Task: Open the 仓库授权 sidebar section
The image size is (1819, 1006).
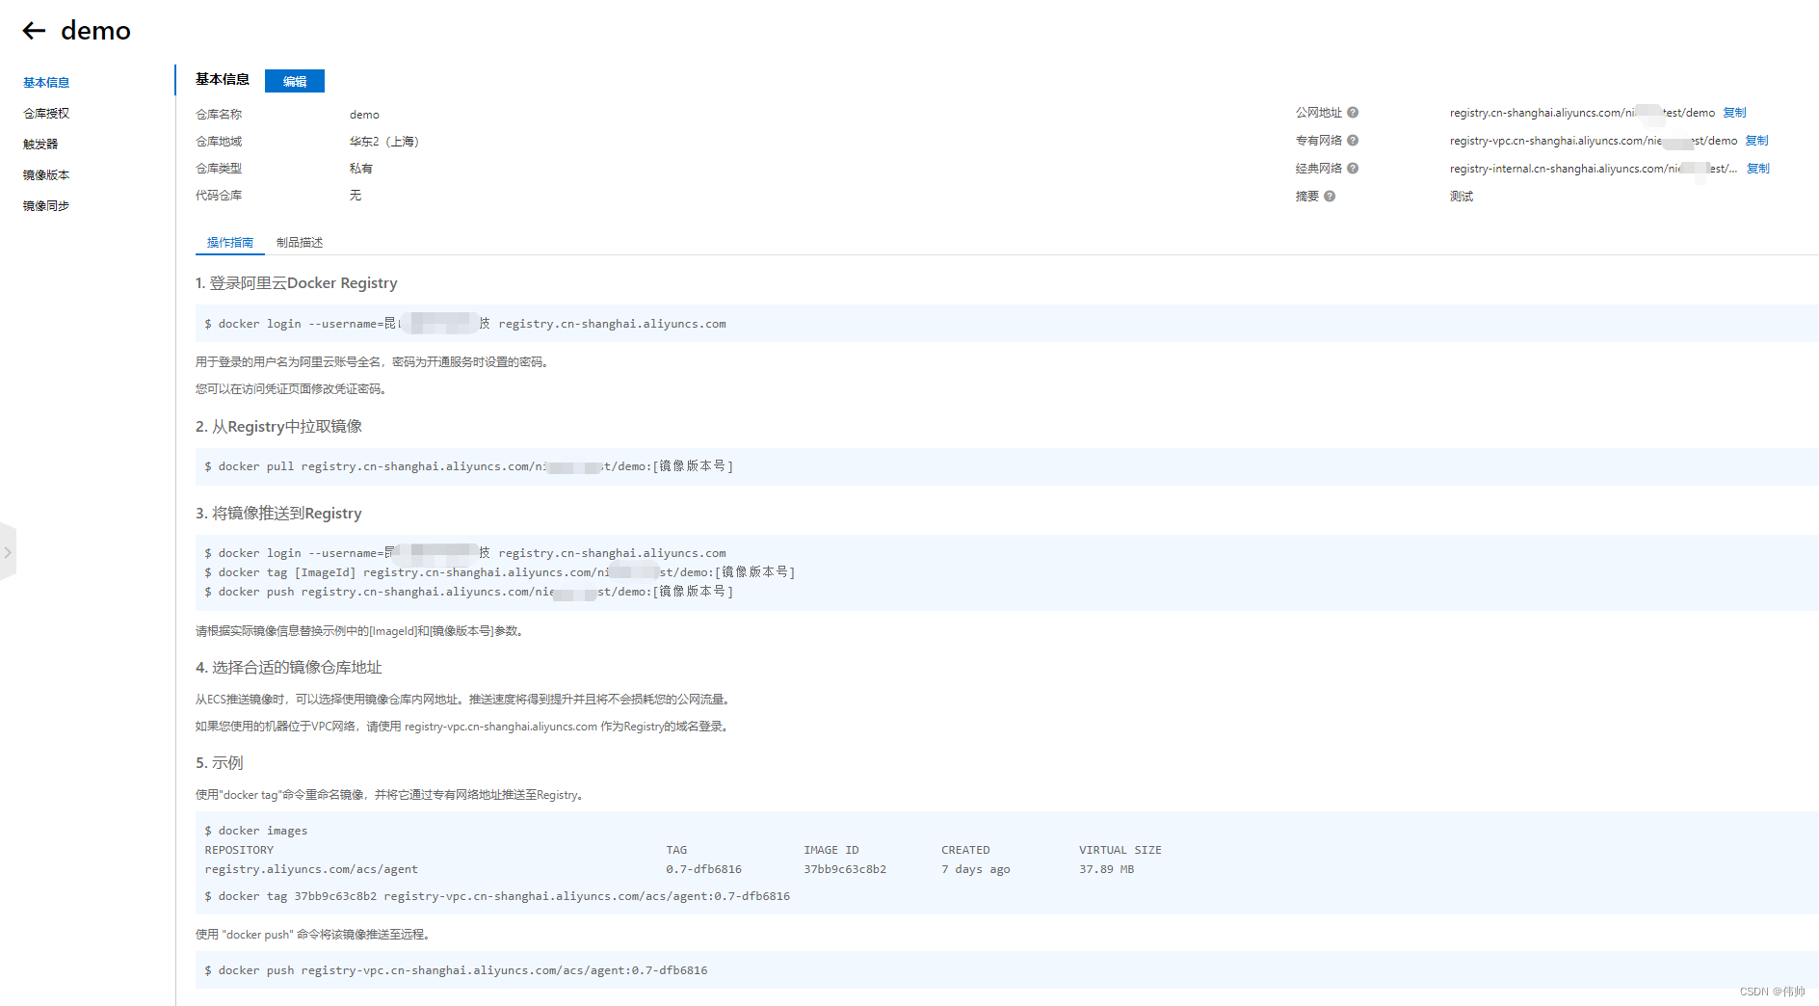Action: [x=46, y=113]
